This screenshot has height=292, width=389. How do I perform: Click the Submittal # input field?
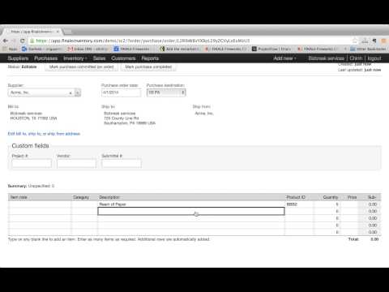[122, 164]
